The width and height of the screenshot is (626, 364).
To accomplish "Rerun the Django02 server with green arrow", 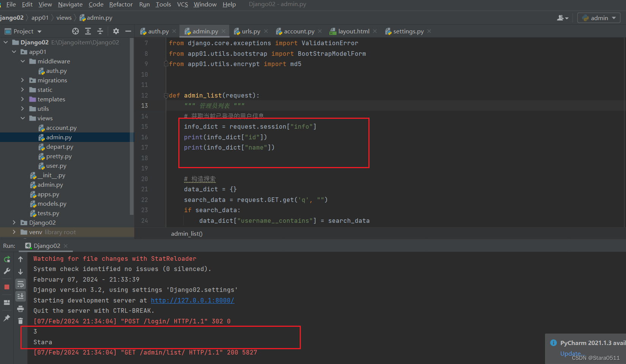I will click(x=7, y=259).
